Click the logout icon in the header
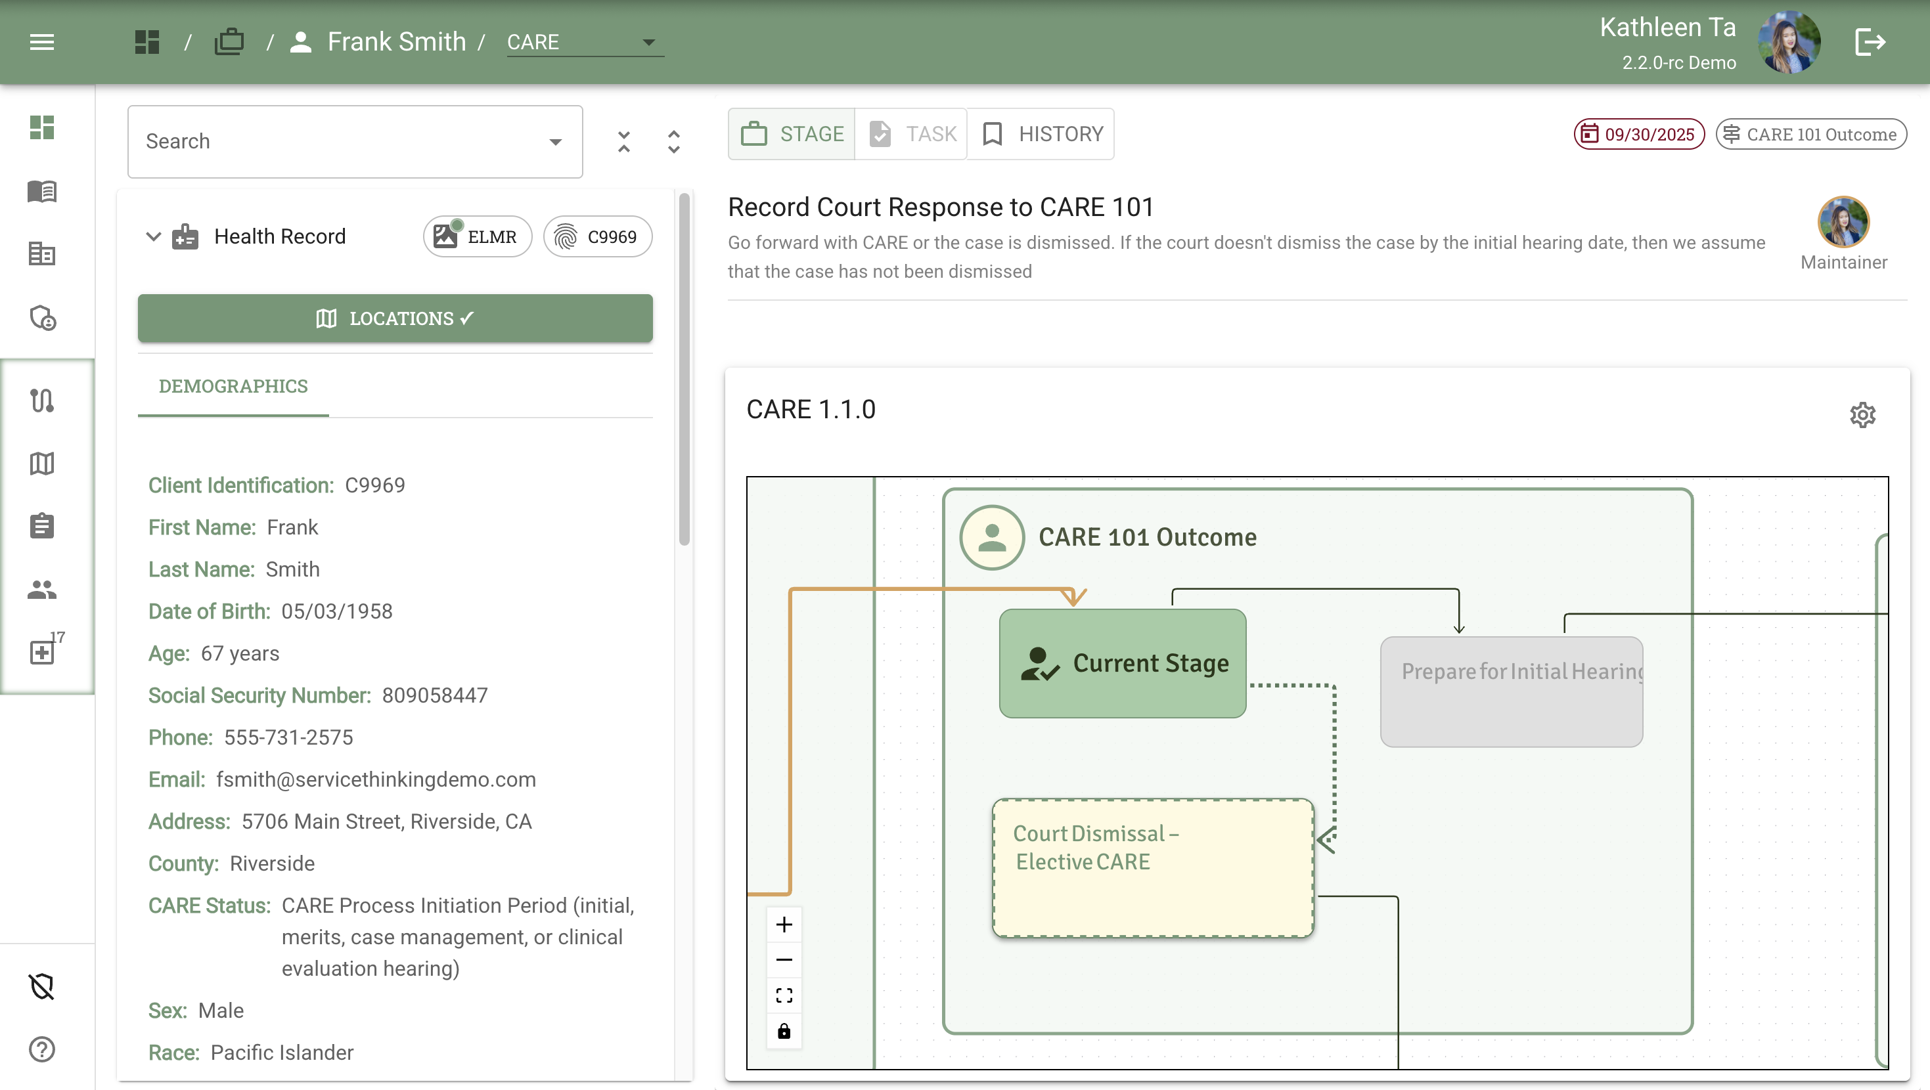This screenshot has width=1930, height=1090. point(1870,42)
